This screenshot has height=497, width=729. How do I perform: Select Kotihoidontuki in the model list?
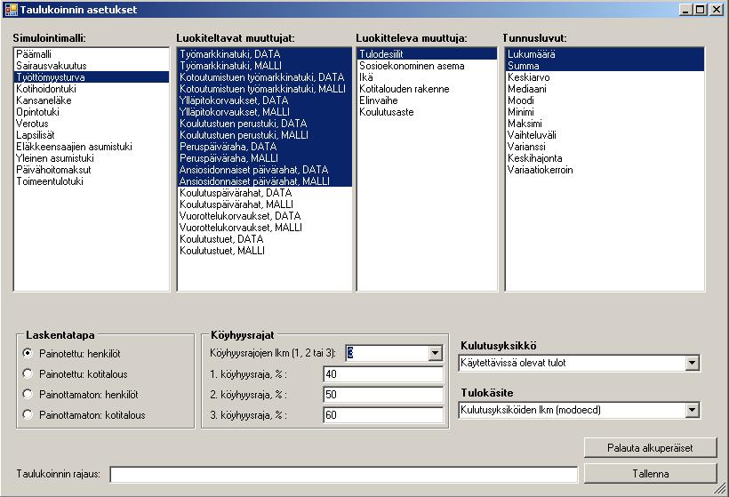92,89
